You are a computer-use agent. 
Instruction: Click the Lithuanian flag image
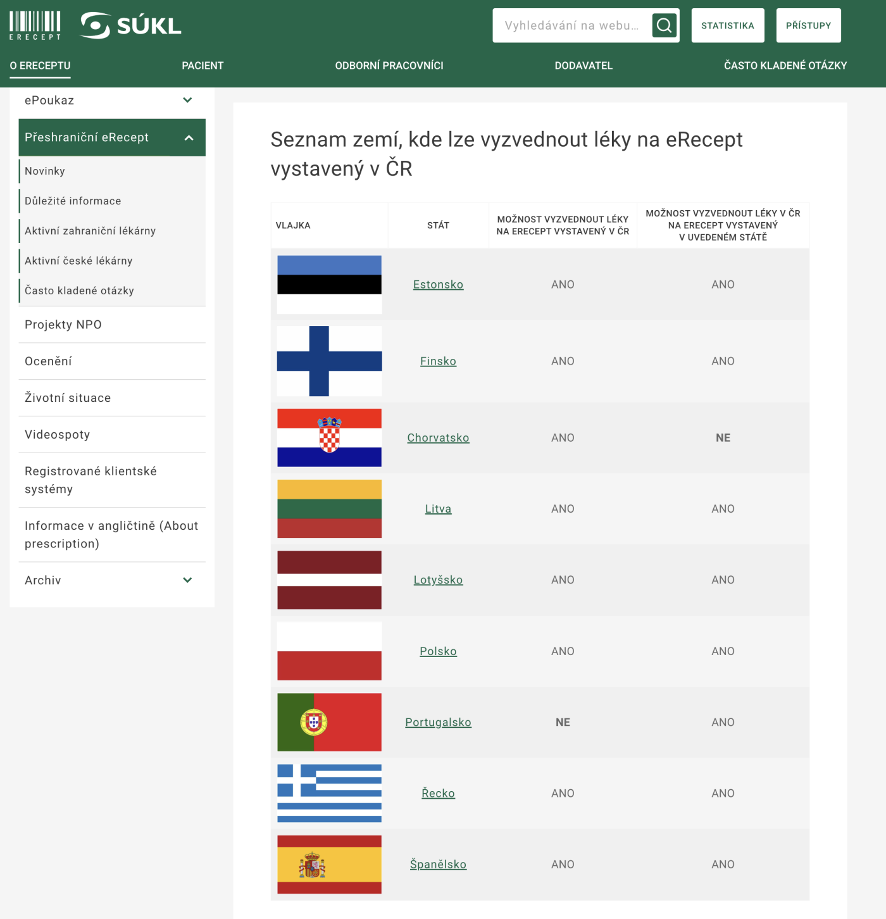tap(329, 509)
